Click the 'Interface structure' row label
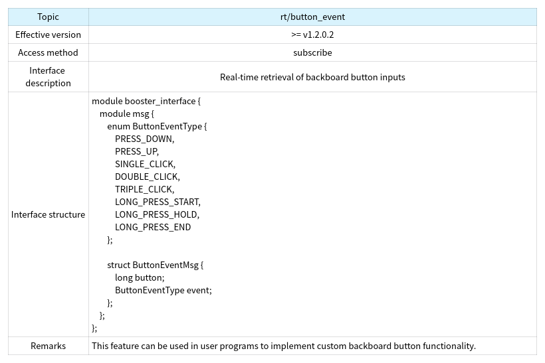Screen dimensions: 545x363 click(x=48, y=214)
